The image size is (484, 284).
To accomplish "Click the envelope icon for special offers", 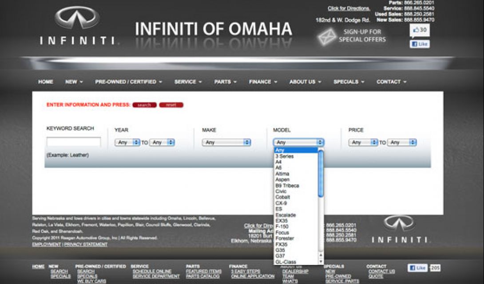I will click(x=326, y=36).
